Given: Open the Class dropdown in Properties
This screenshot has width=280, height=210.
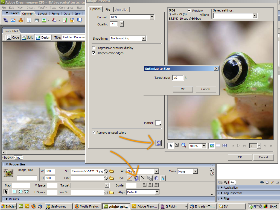Looking at the screenshot, I should click(196, 171).
